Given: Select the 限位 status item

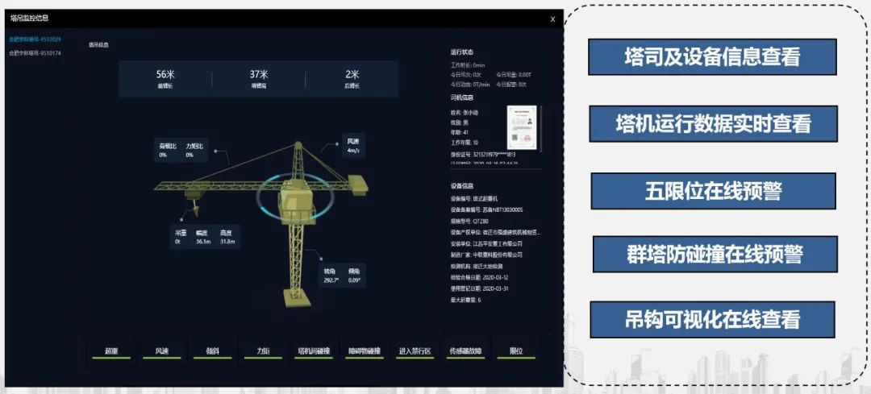Looking at the screenshot, I should (x=517, y=352).
